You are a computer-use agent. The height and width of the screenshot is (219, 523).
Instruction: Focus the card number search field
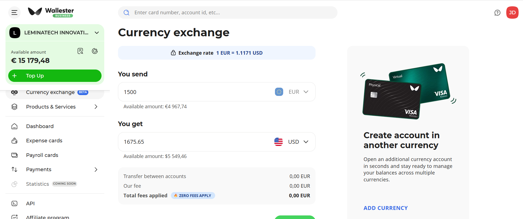point(230,13)
